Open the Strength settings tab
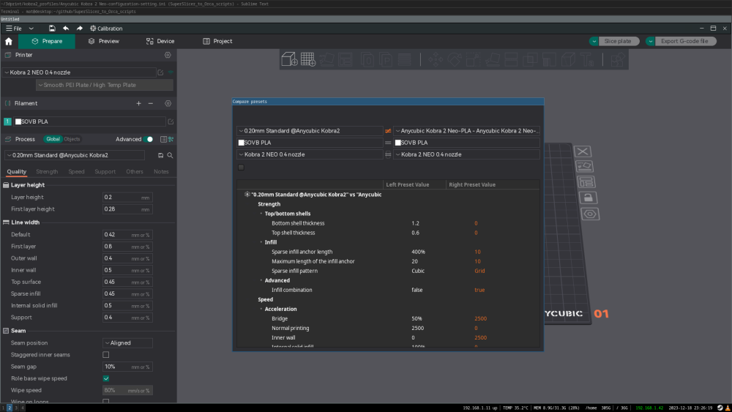Screen dimensions: 732x412 [x=47, y=172]
